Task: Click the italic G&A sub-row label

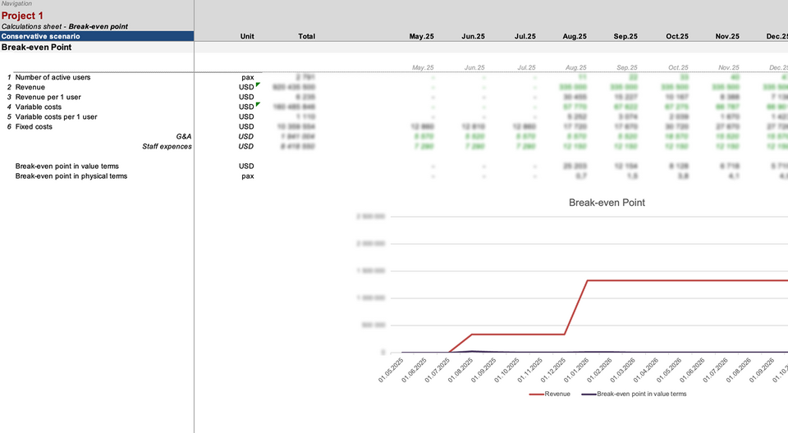Action: coord(183,136)
